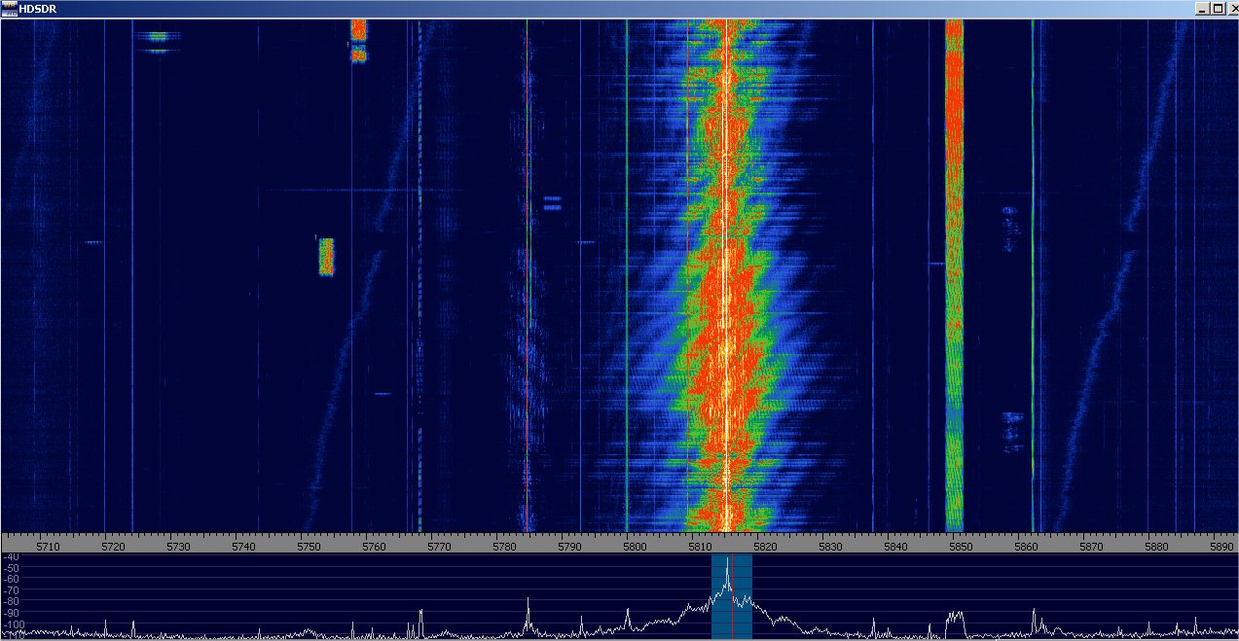Tune to the carrier line near 5784

tap(528, 275)
